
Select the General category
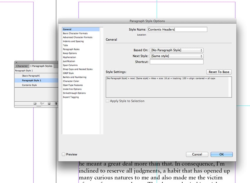point(81,29)
